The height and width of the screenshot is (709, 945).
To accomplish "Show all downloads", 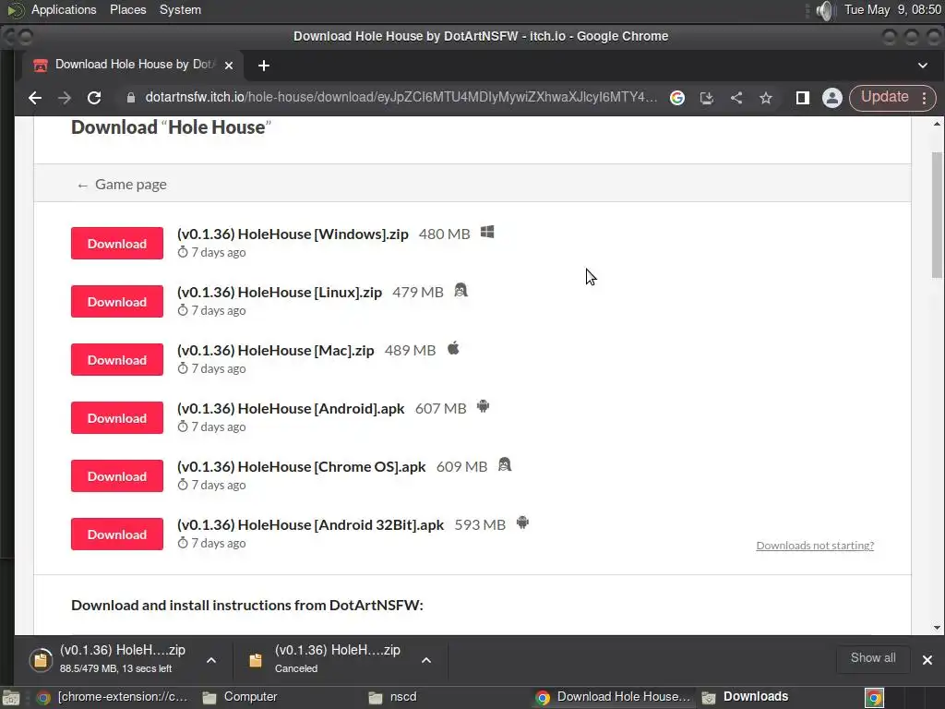I will [873, 658].
